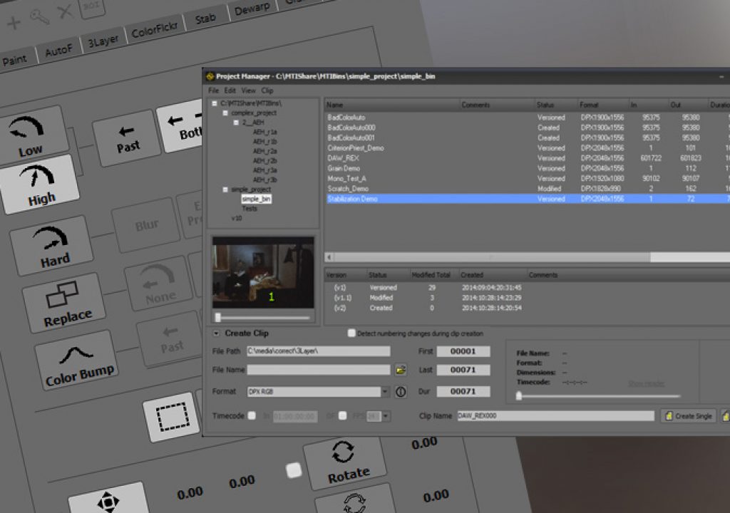Click the clip preview thumbnail
The image size is (730, 513).
pyautogui.click(x=263, y=272)
